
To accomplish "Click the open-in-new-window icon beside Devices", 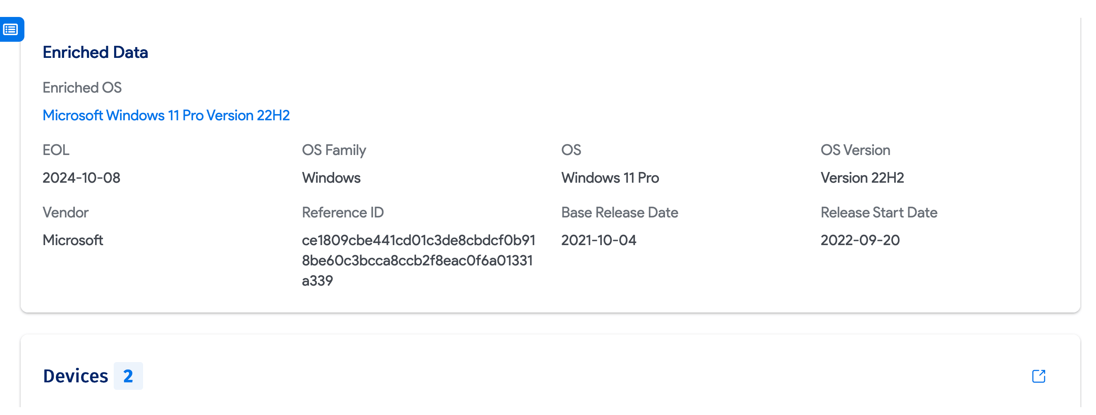I will point(1038,376).
